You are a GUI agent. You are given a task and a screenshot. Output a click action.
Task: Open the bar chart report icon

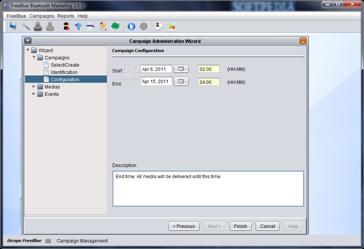tap(172, 26)
